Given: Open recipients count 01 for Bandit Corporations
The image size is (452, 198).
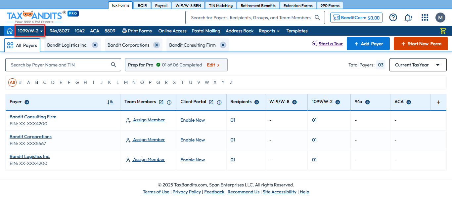Looking at the screenshot, I should tap(233, 140).
